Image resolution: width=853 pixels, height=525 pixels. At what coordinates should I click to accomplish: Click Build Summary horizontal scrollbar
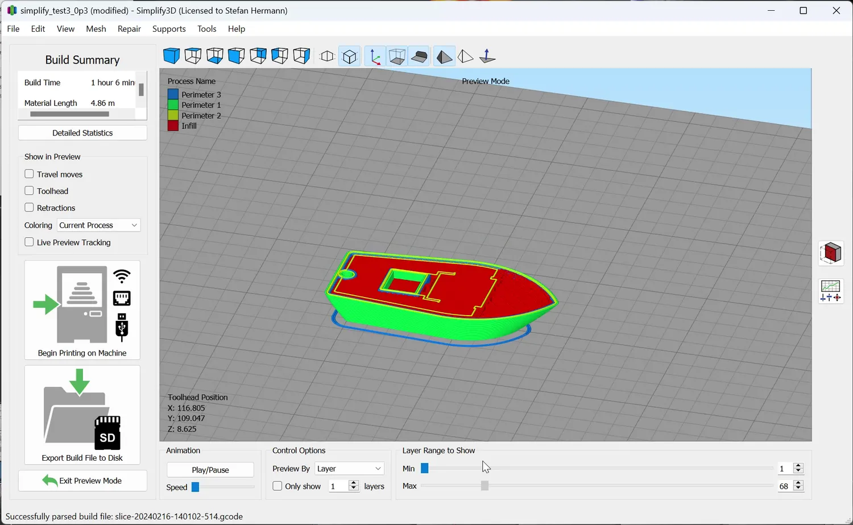(x=69, y=114)
